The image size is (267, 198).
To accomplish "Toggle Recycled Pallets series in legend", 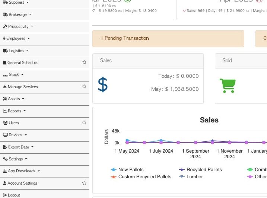I will (204, 170).
